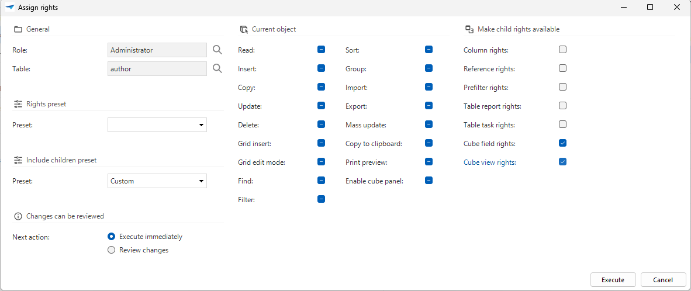
Task: Click the Current object section icon
Action: point(244,29)
